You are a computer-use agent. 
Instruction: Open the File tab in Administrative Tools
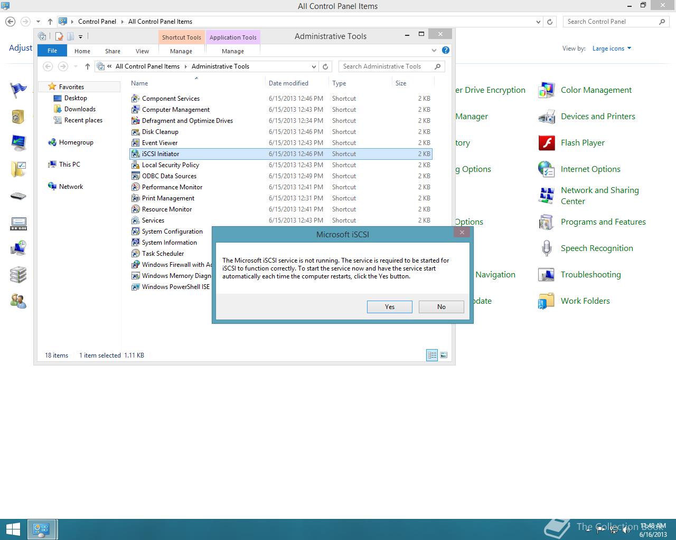(x=52, y=51)
